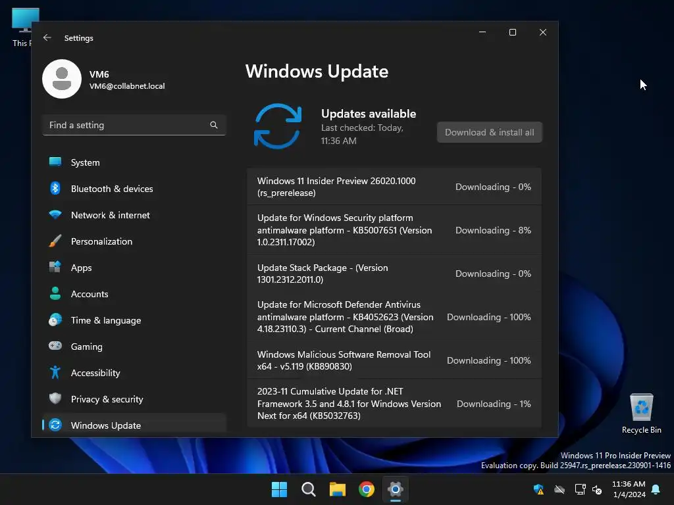This screenshot has height=505, width=674.
Task: Open the Windows Start menu
Action: click(x=279, y=489)
